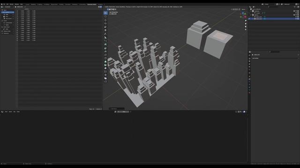Select the Measure tool
Image resolution: width=300 pixels, height=168 pixels.
(105, 37)
